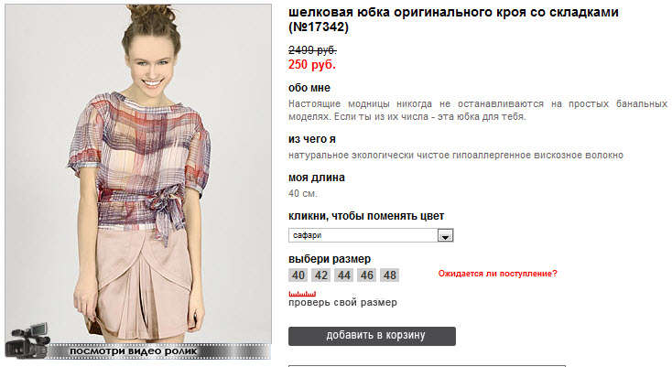The width and height of the screenshot is (672, 367).
Task: Open the 'сафари' color combo box
Action: (x=371, y=235)
